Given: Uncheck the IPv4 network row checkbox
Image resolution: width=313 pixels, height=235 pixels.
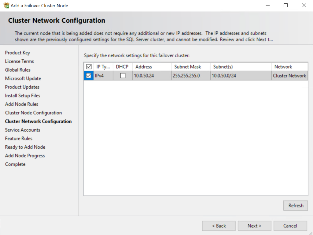Looking at the screenshot, I should tap(88, 75).
